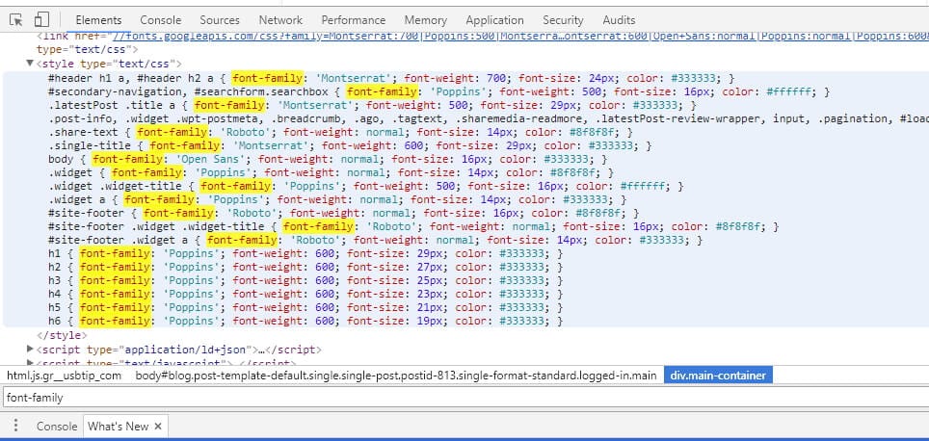This screenshot has height=441, width=929.
Task: Open the Audits tab
Action: coord(619,20)
